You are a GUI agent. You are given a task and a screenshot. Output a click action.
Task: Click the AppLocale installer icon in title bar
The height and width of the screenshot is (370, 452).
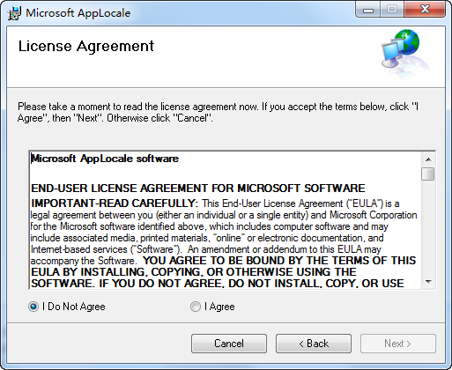pyautogui.click(x=14, y=13)
